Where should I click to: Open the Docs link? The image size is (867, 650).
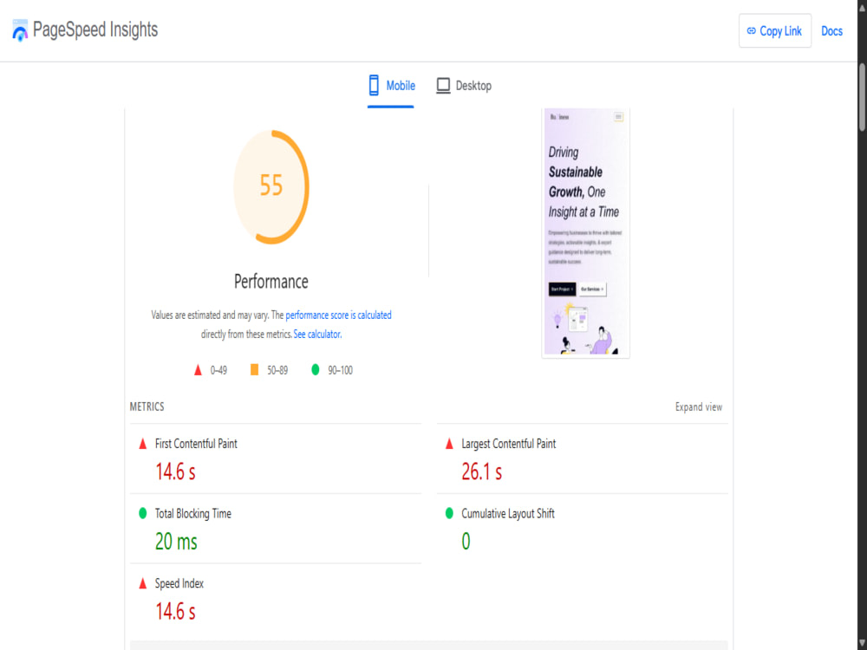[x=831, y=31]
